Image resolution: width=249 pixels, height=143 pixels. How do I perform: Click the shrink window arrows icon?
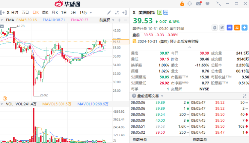click(x=219, y=4)
